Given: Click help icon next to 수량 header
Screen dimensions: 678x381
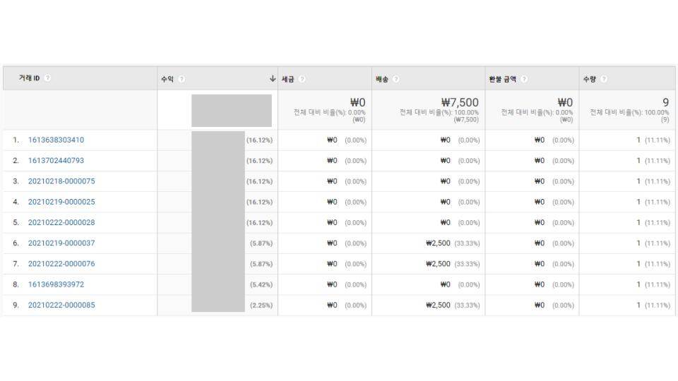Looking at the screenshot, I should pyautogui.click(x=604, y=79).
